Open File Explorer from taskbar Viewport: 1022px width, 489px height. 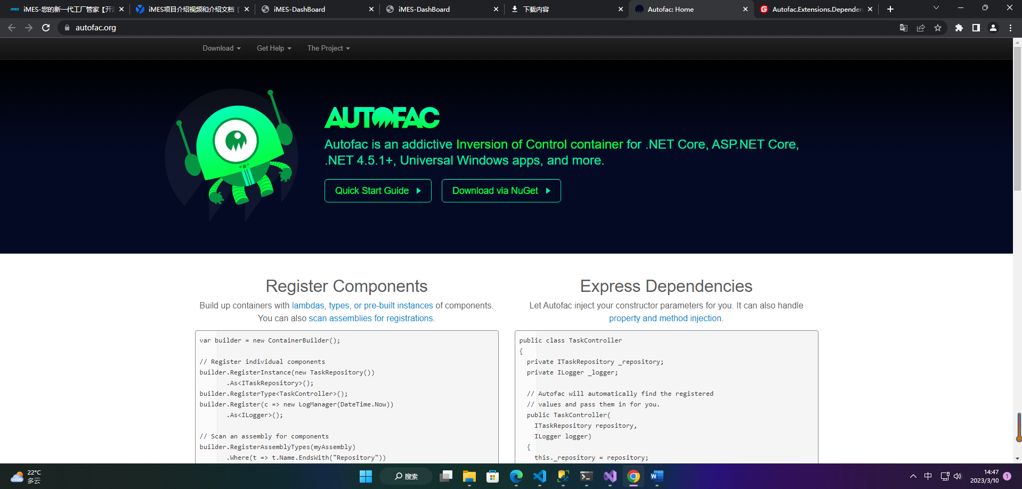pyautogui.click(x=469, y=476)
